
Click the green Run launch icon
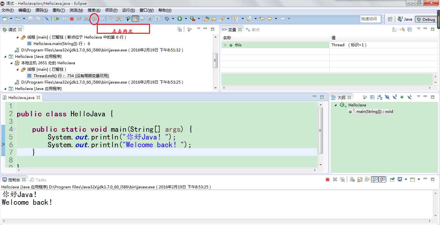pos(180,19)
